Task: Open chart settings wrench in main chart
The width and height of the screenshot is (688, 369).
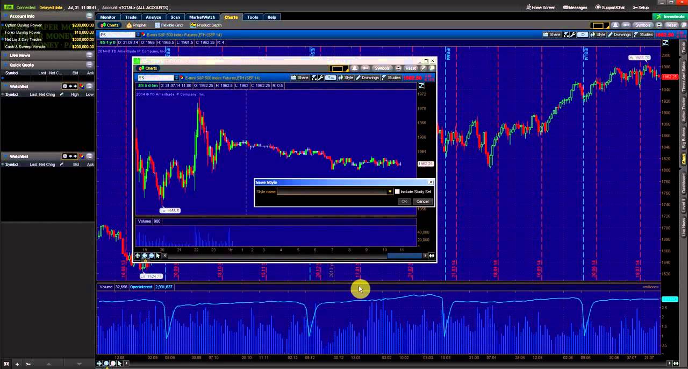Action: coord(572,34)
